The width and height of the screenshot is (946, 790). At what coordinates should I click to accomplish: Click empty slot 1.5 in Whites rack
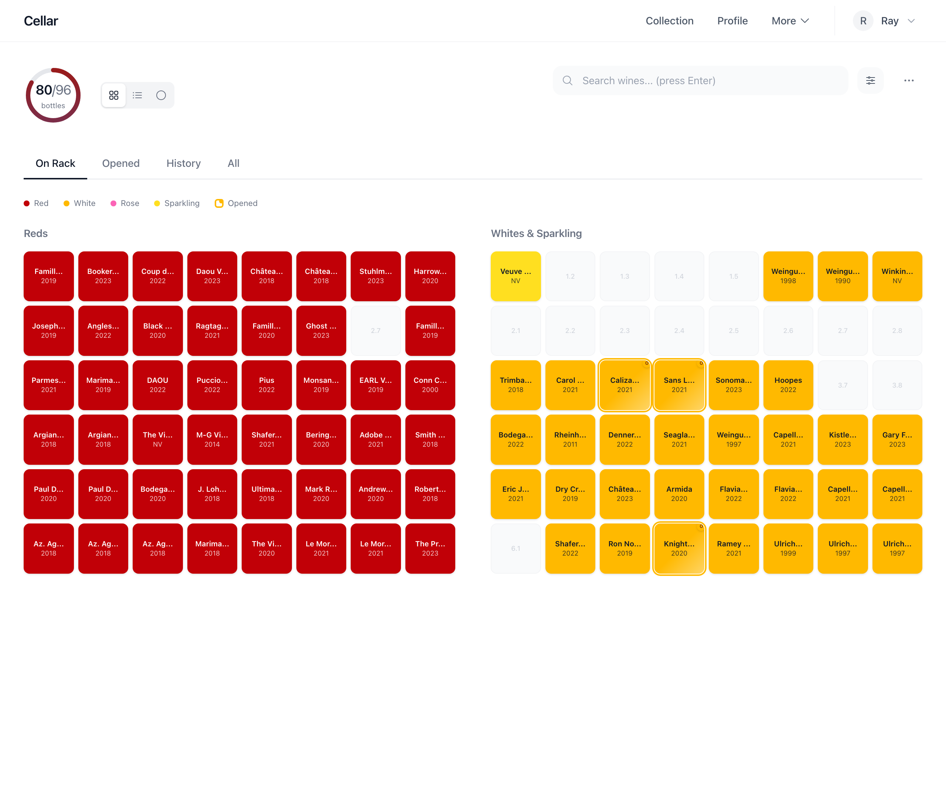(x=734, y=276)
